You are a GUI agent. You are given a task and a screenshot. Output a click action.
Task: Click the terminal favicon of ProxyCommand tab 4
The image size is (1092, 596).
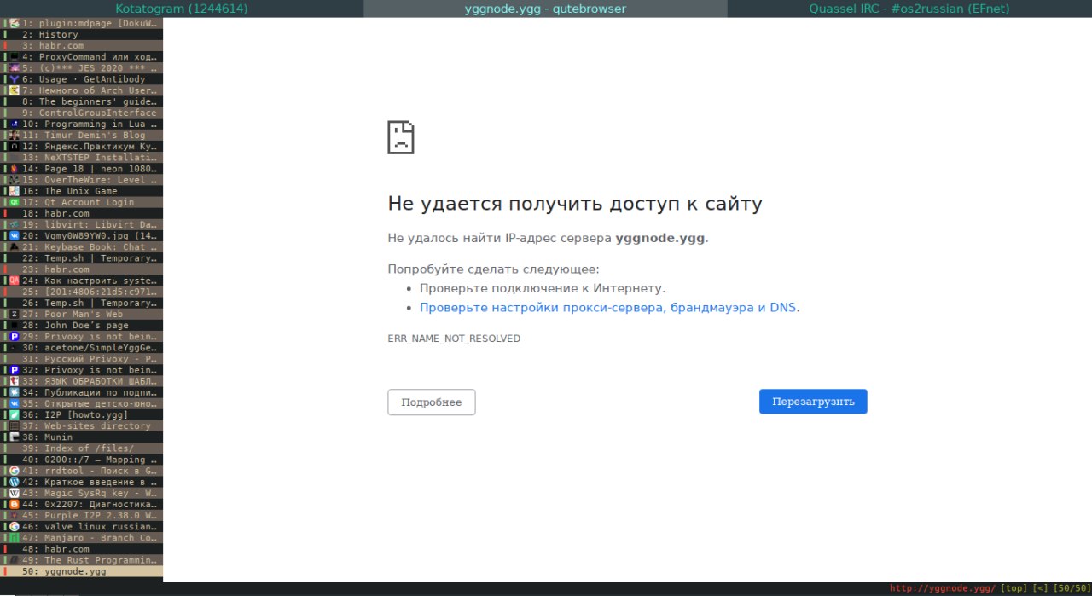click(15, 57)
